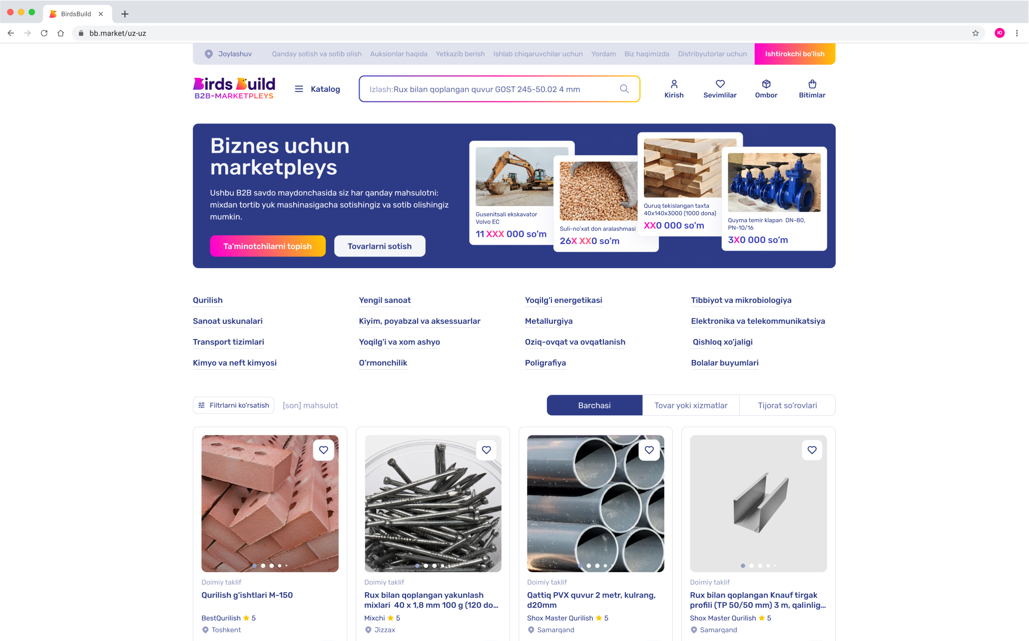The height and width of the screenshot is (641, 1029).
Task: Close the BirdsBuild browser tab
Action: (101, 14)
